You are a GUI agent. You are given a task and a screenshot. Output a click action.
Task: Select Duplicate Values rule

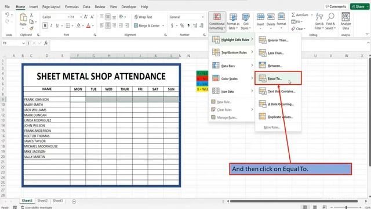pyautogui.click(x=278, y=117)
